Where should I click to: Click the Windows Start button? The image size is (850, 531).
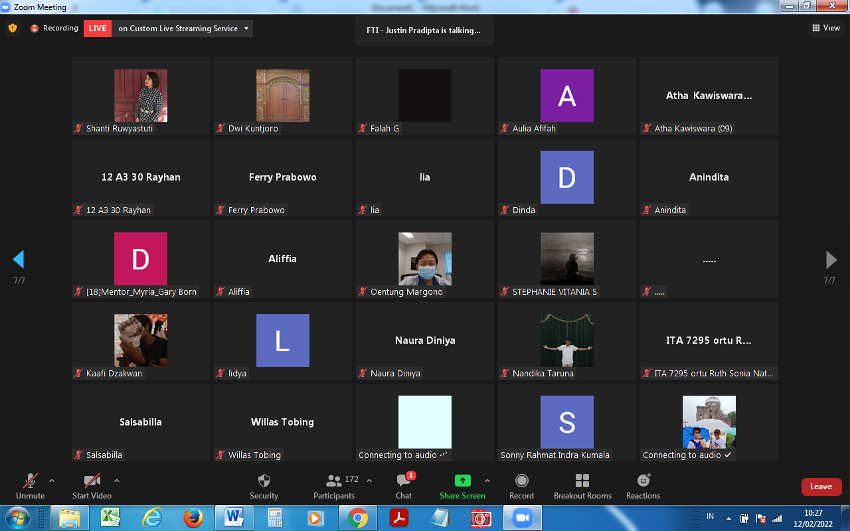17,518
